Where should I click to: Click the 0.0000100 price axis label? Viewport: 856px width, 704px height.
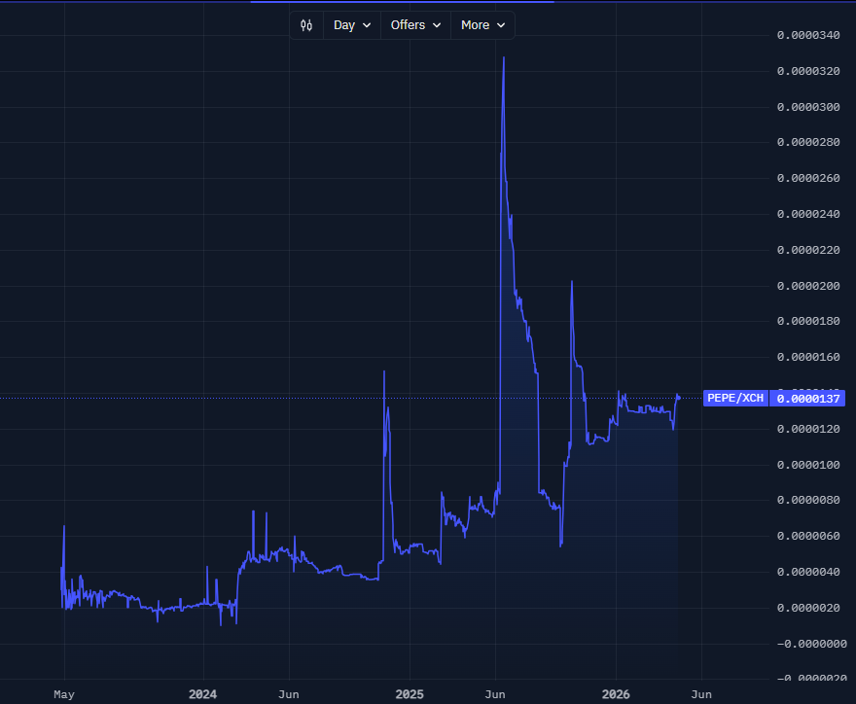tap(808, 466)
